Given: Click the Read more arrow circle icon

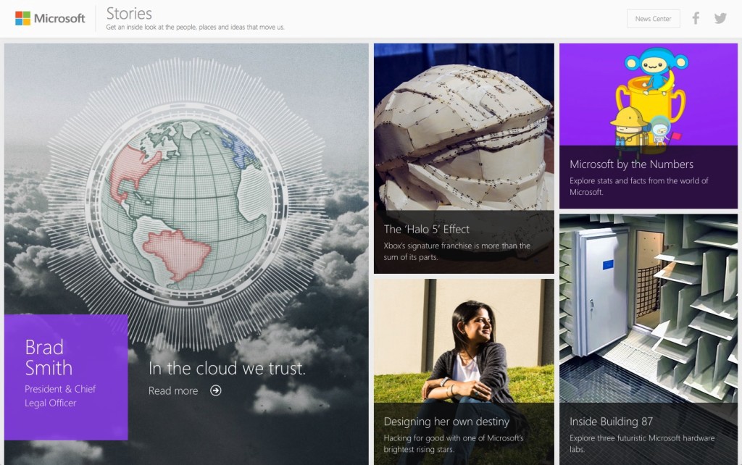Looking at the screenshot, I should point(216,390).
